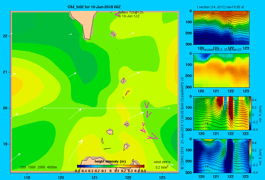
Task: Click depth tick '200' on the temperature section axis
Action: point(189,33)
